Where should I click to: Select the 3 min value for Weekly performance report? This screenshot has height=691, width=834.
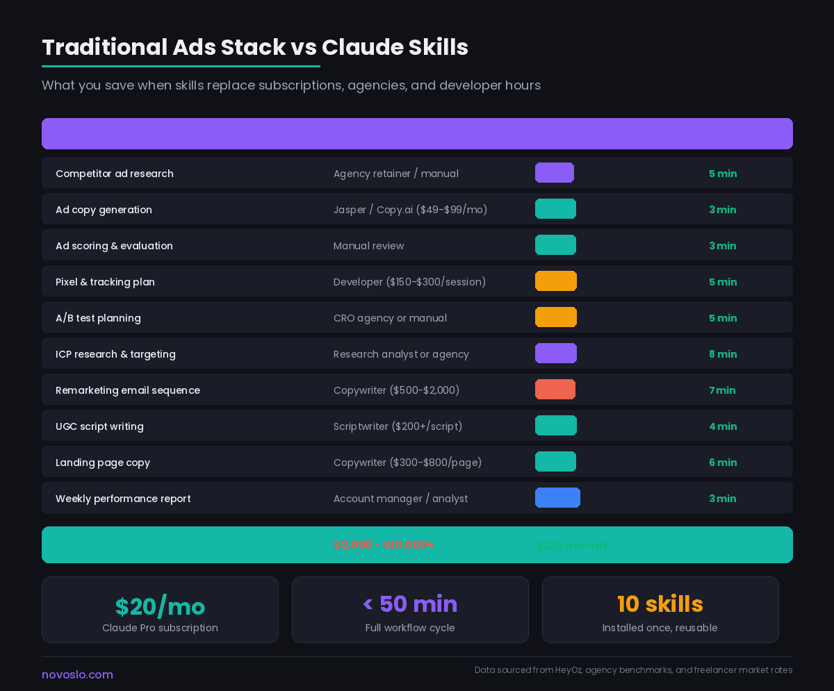(x=723, y=499)
